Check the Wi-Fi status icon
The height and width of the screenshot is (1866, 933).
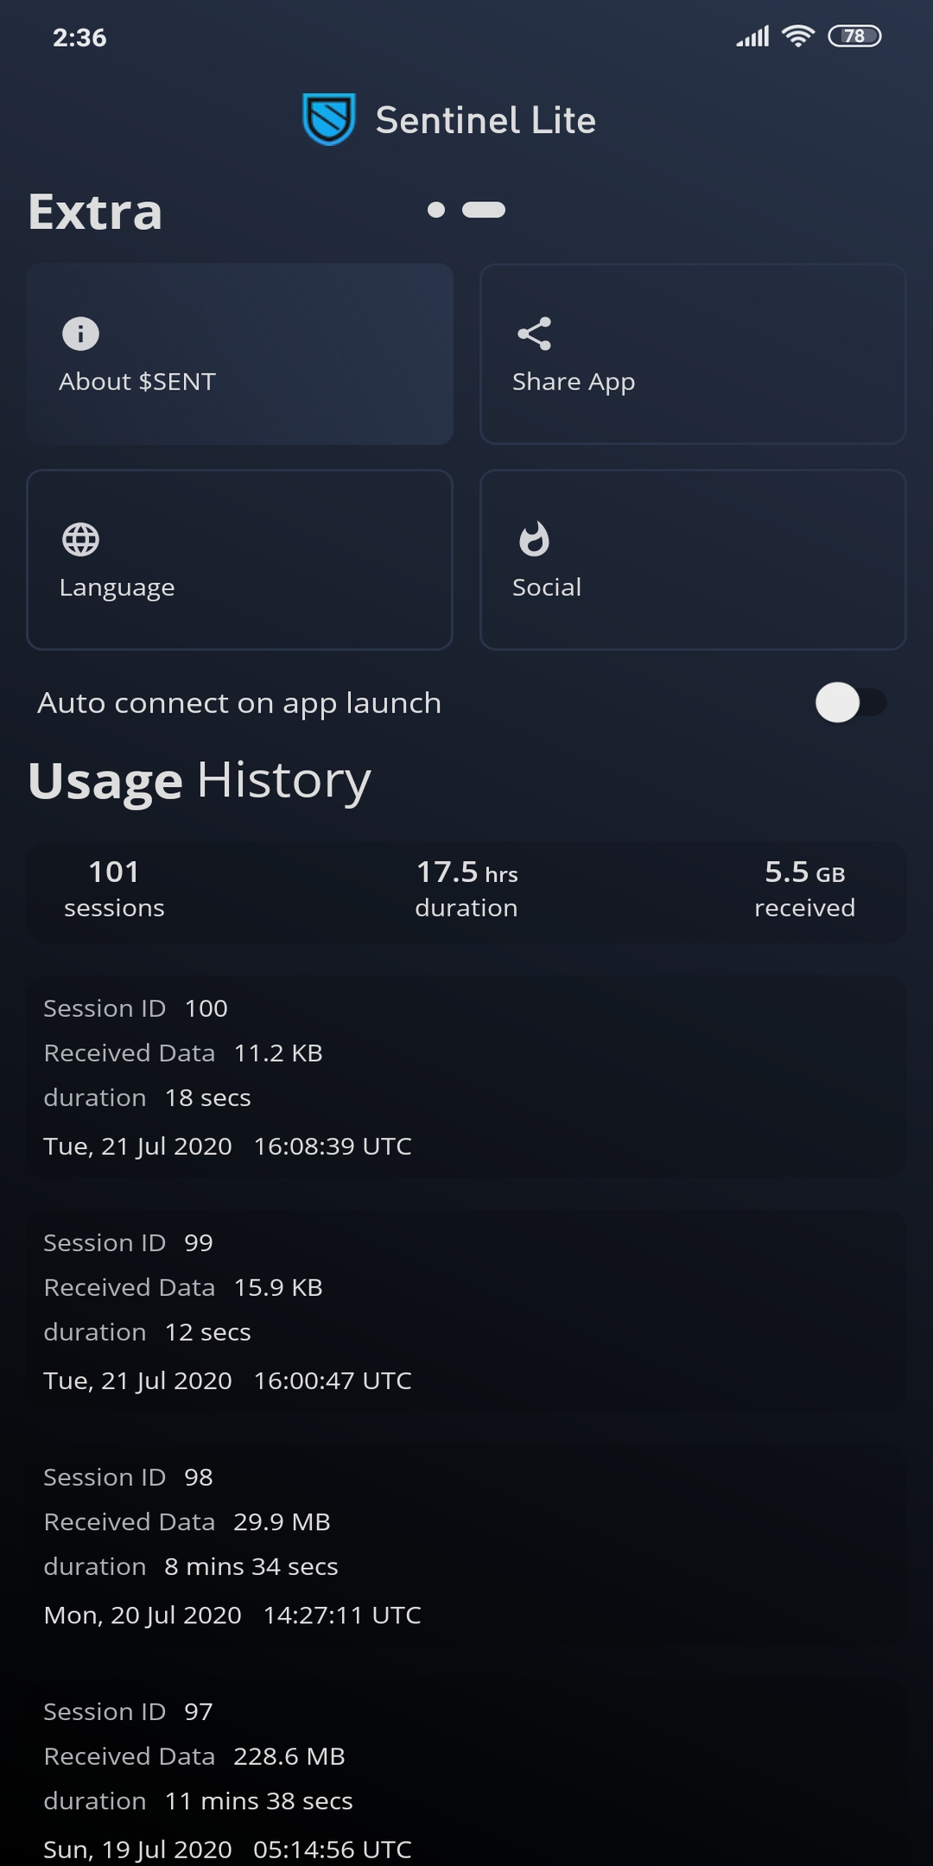coord(797,35)
